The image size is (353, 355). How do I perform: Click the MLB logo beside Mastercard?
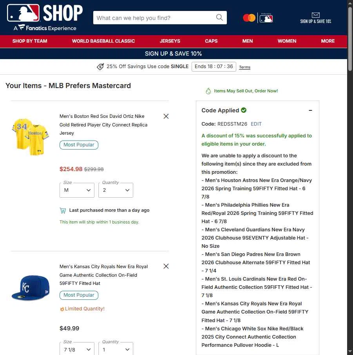tap(266, 18)
